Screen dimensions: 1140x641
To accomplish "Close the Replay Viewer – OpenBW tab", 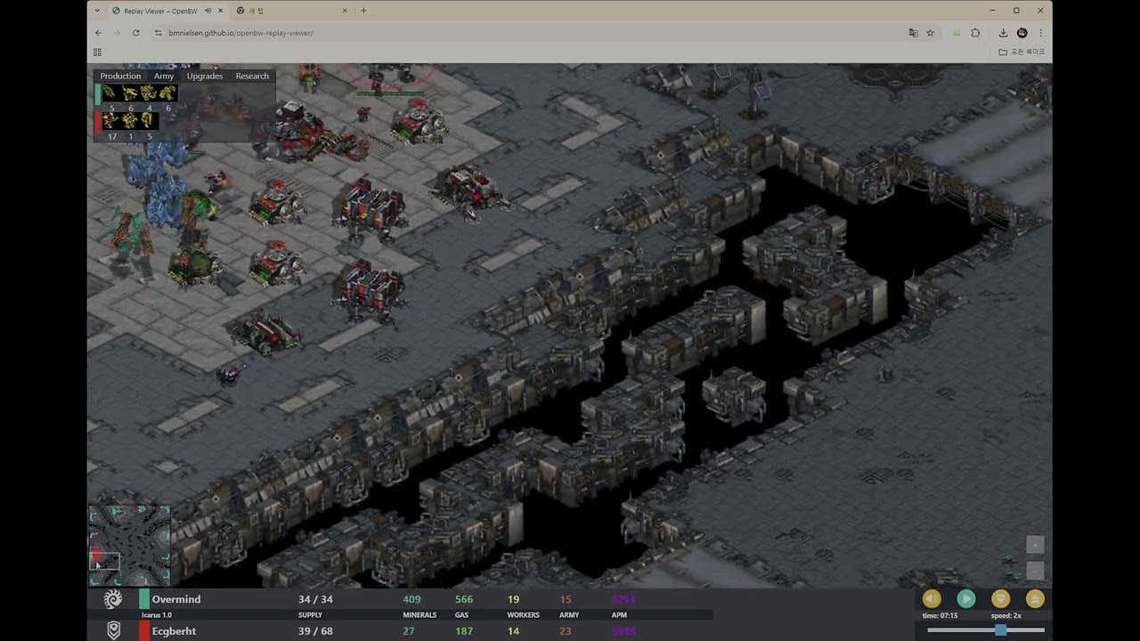I will coord(220,11).
